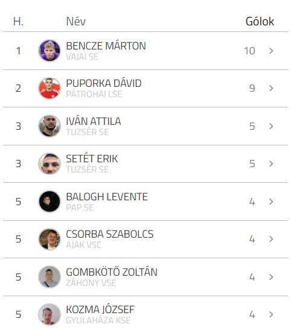Expand Kozma József row arrow
290x330 pixels.
click(271, 314)
